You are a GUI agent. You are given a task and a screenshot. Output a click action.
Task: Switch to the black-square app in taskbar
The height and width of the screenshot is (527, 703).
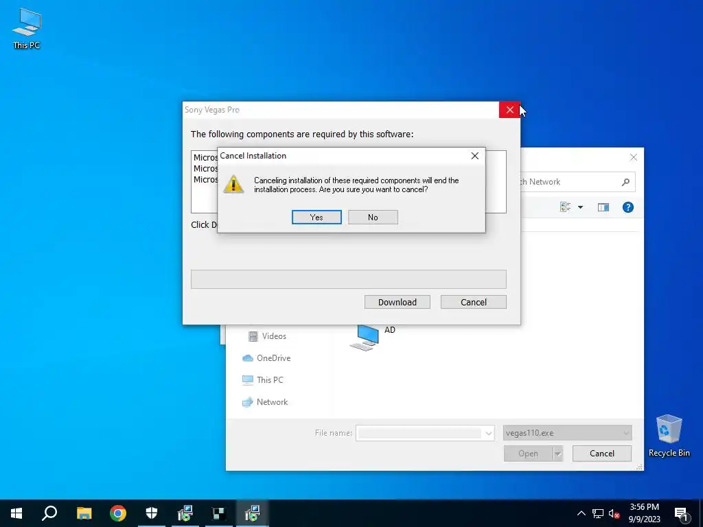pos(219,513)
